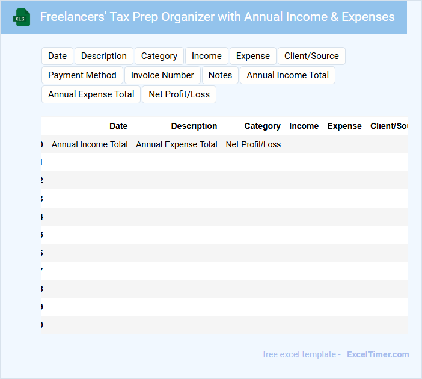Screen dimensions: 422x379
Task: Click the Description column header in table
Action: click(x=194, y=126)
